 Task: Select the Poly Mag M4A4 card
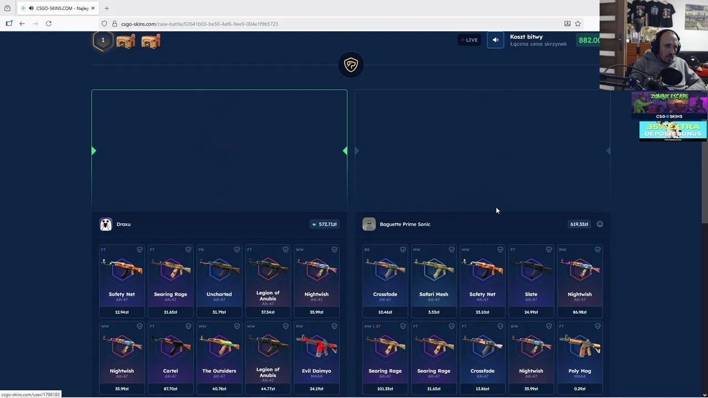click(580, 358)
